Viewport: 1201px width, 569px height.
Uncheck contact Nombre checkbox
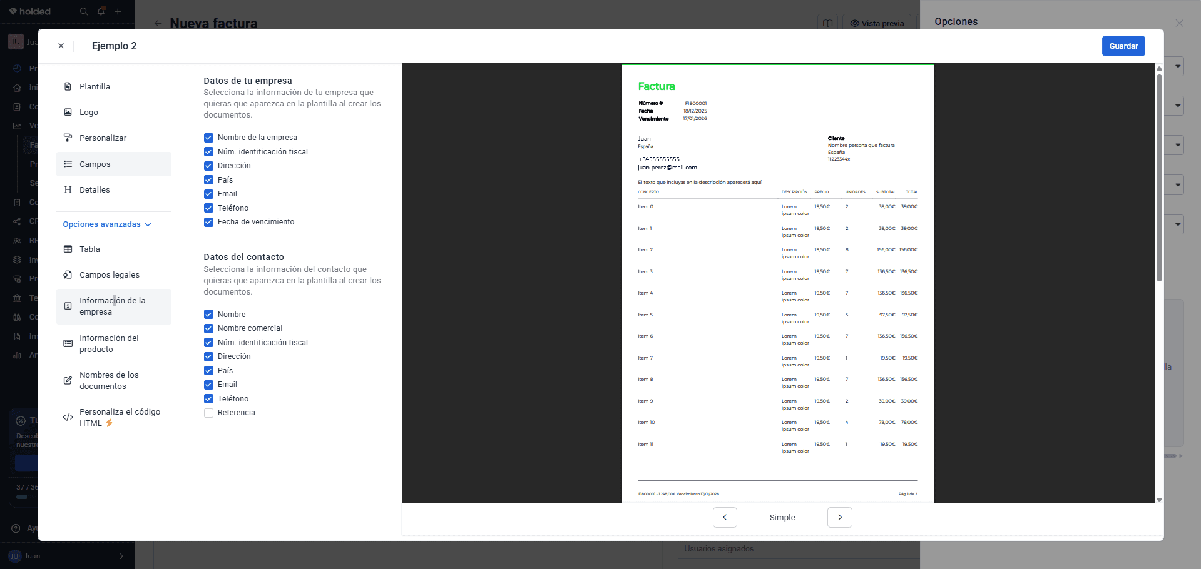[208, 315]
